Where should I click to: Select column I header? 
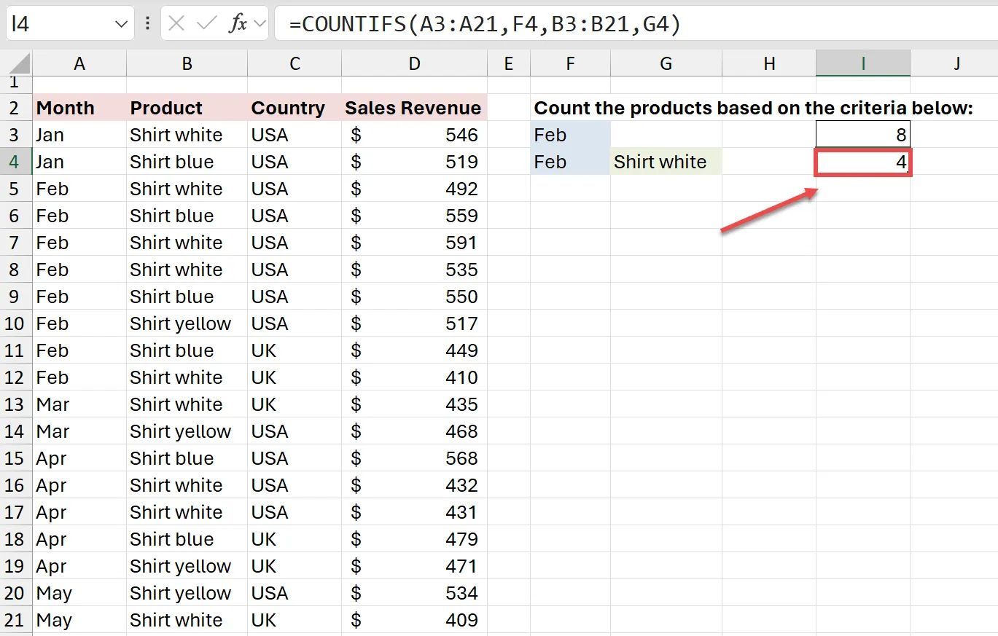(x=862, y=64)
